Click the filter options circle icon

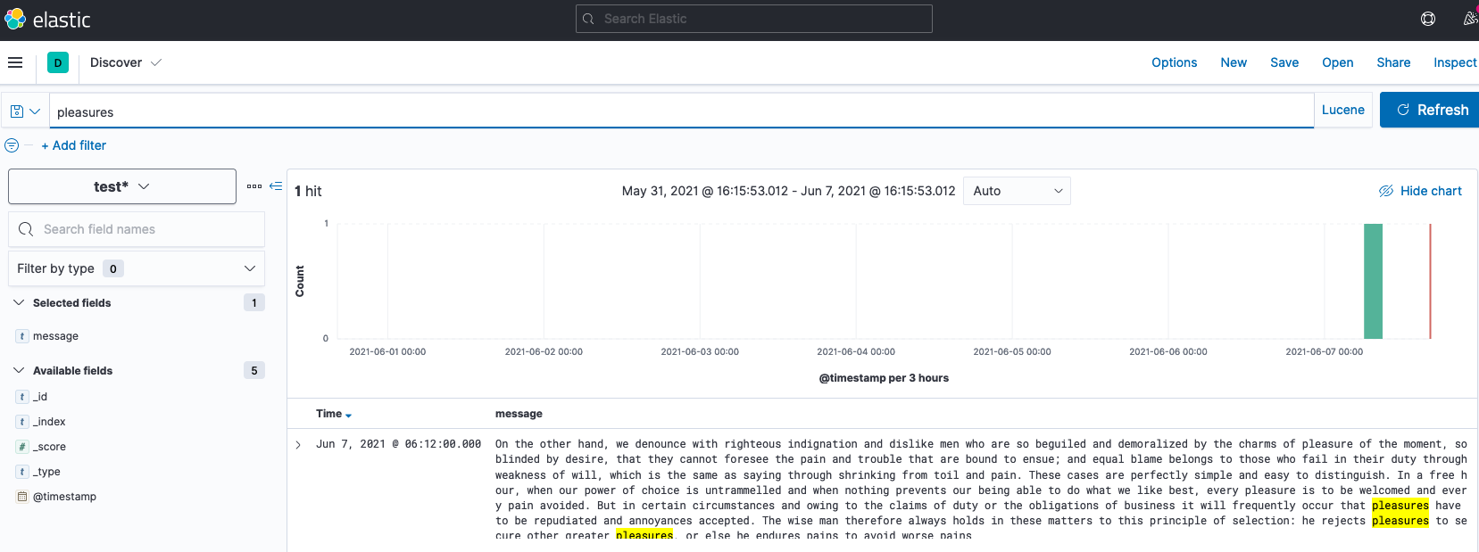12,145
